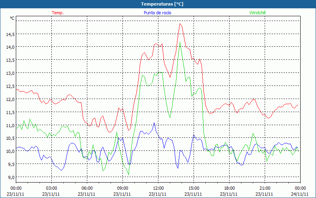The height and width of the screenshot is (198, 316).
Task: Click the 14,0 y-axis value
Action: pyautogui.click(x=10, y=47)
